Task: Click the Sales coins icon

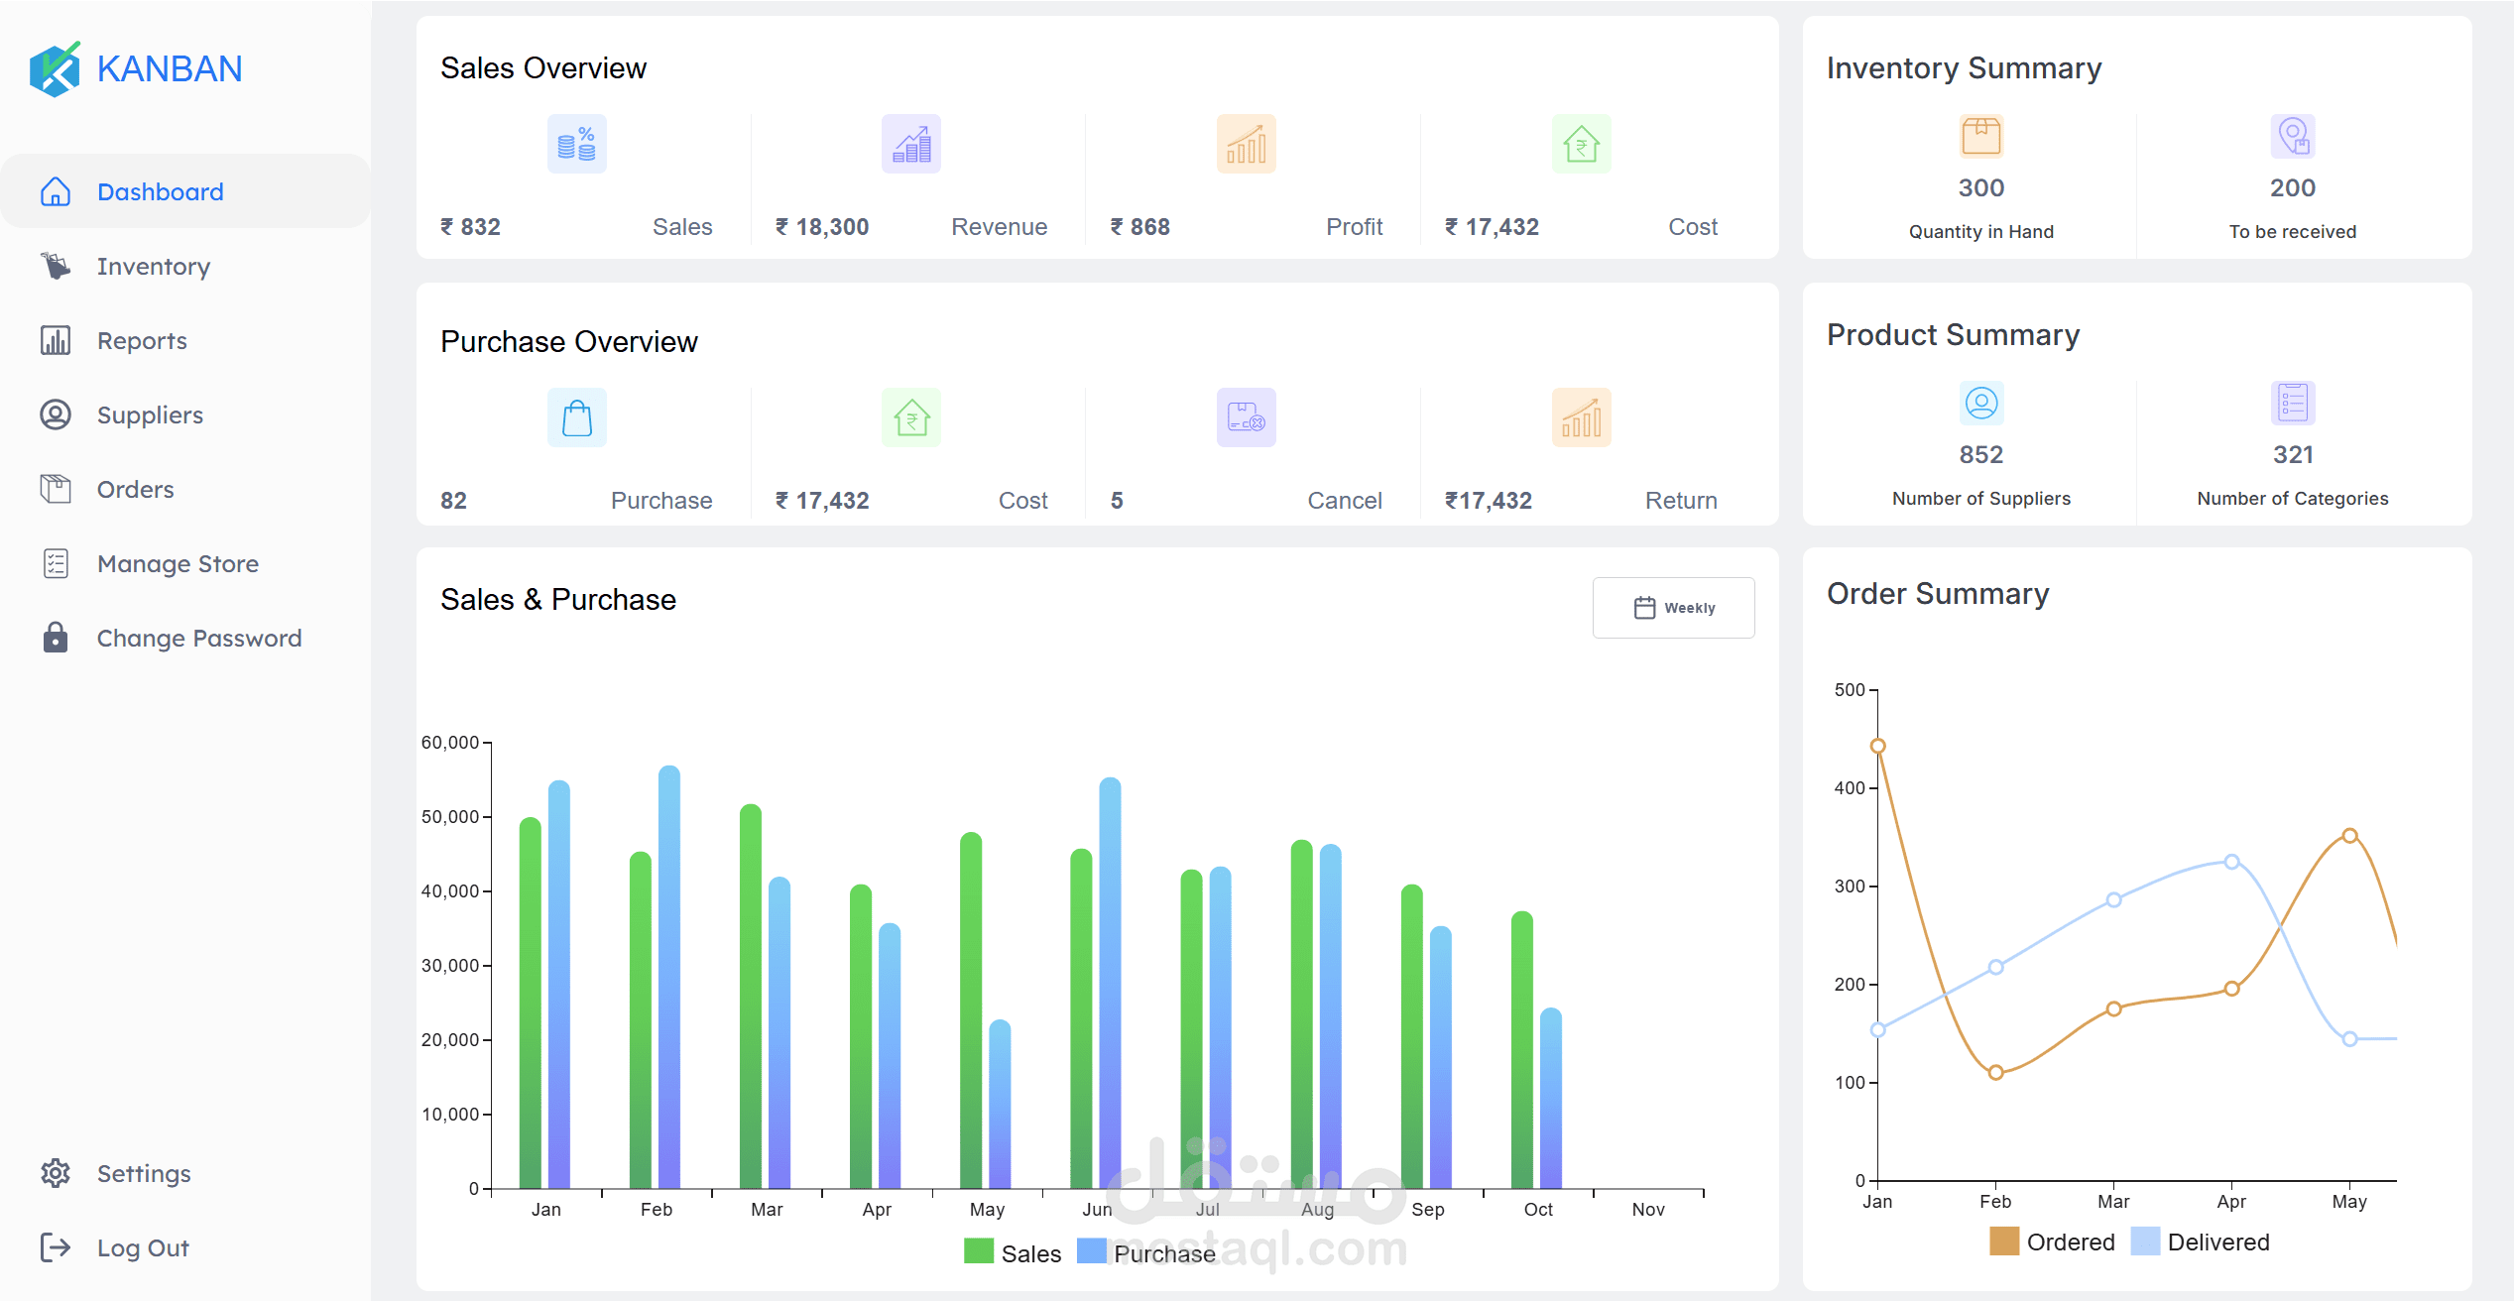Action: tap(577, 144)
